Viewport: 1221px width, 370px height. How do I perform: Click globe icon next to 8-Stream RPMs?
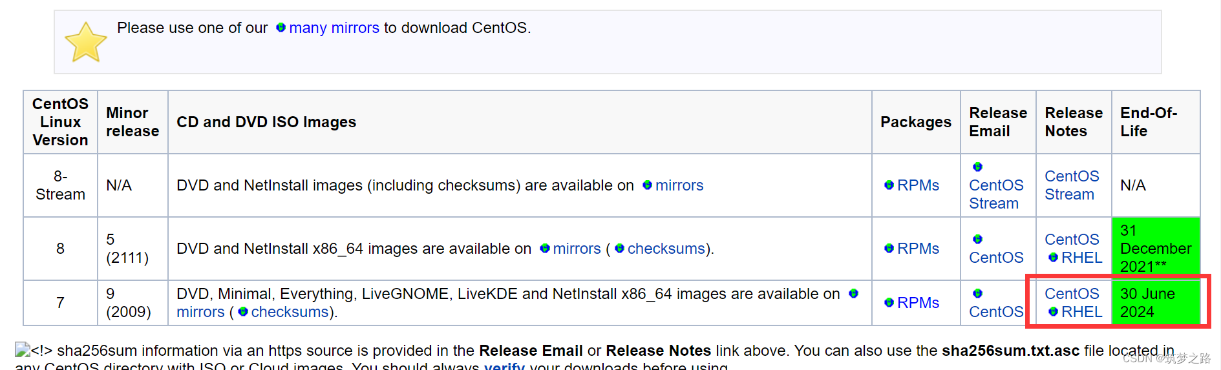pyautogui.click(x=889, y=185)
